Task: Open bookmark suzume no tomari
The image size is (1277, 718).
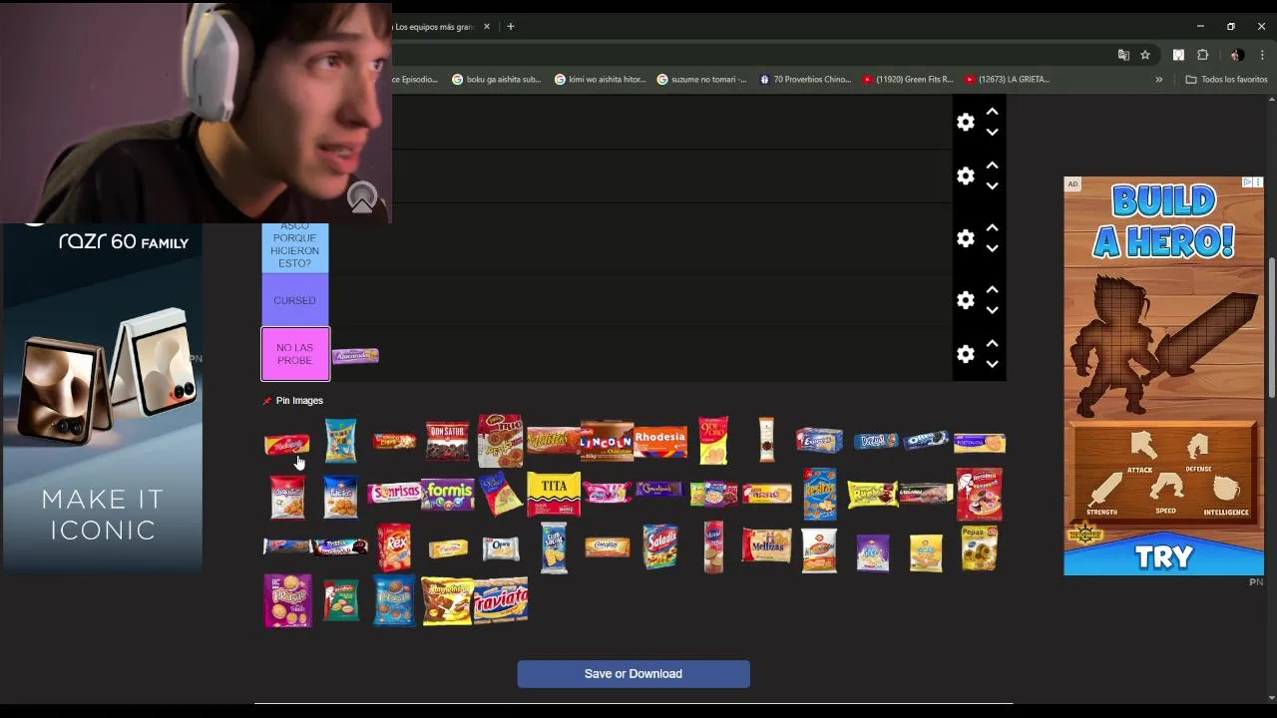Action: click(x=701, y=80)
